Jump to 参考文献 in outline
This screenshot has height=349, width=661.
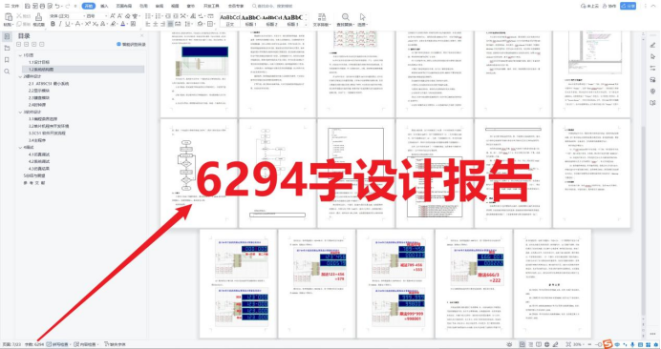pos(34,183)
